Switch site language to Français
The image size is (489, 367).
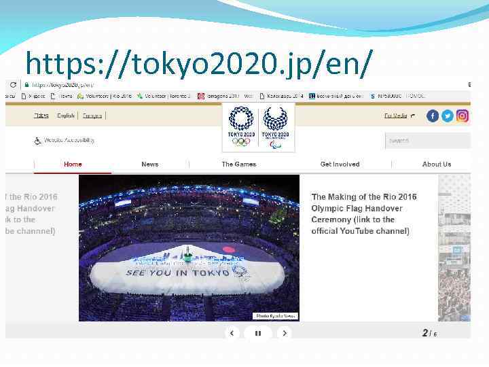point(92,116)
